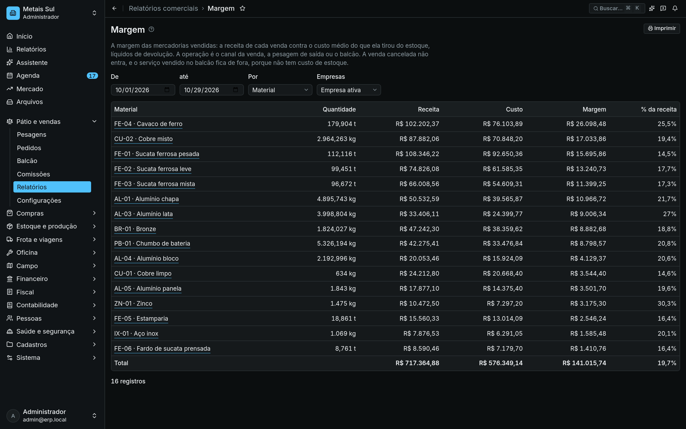
Task: Open the Metais Sul company switcher
Action: [94, 13]
